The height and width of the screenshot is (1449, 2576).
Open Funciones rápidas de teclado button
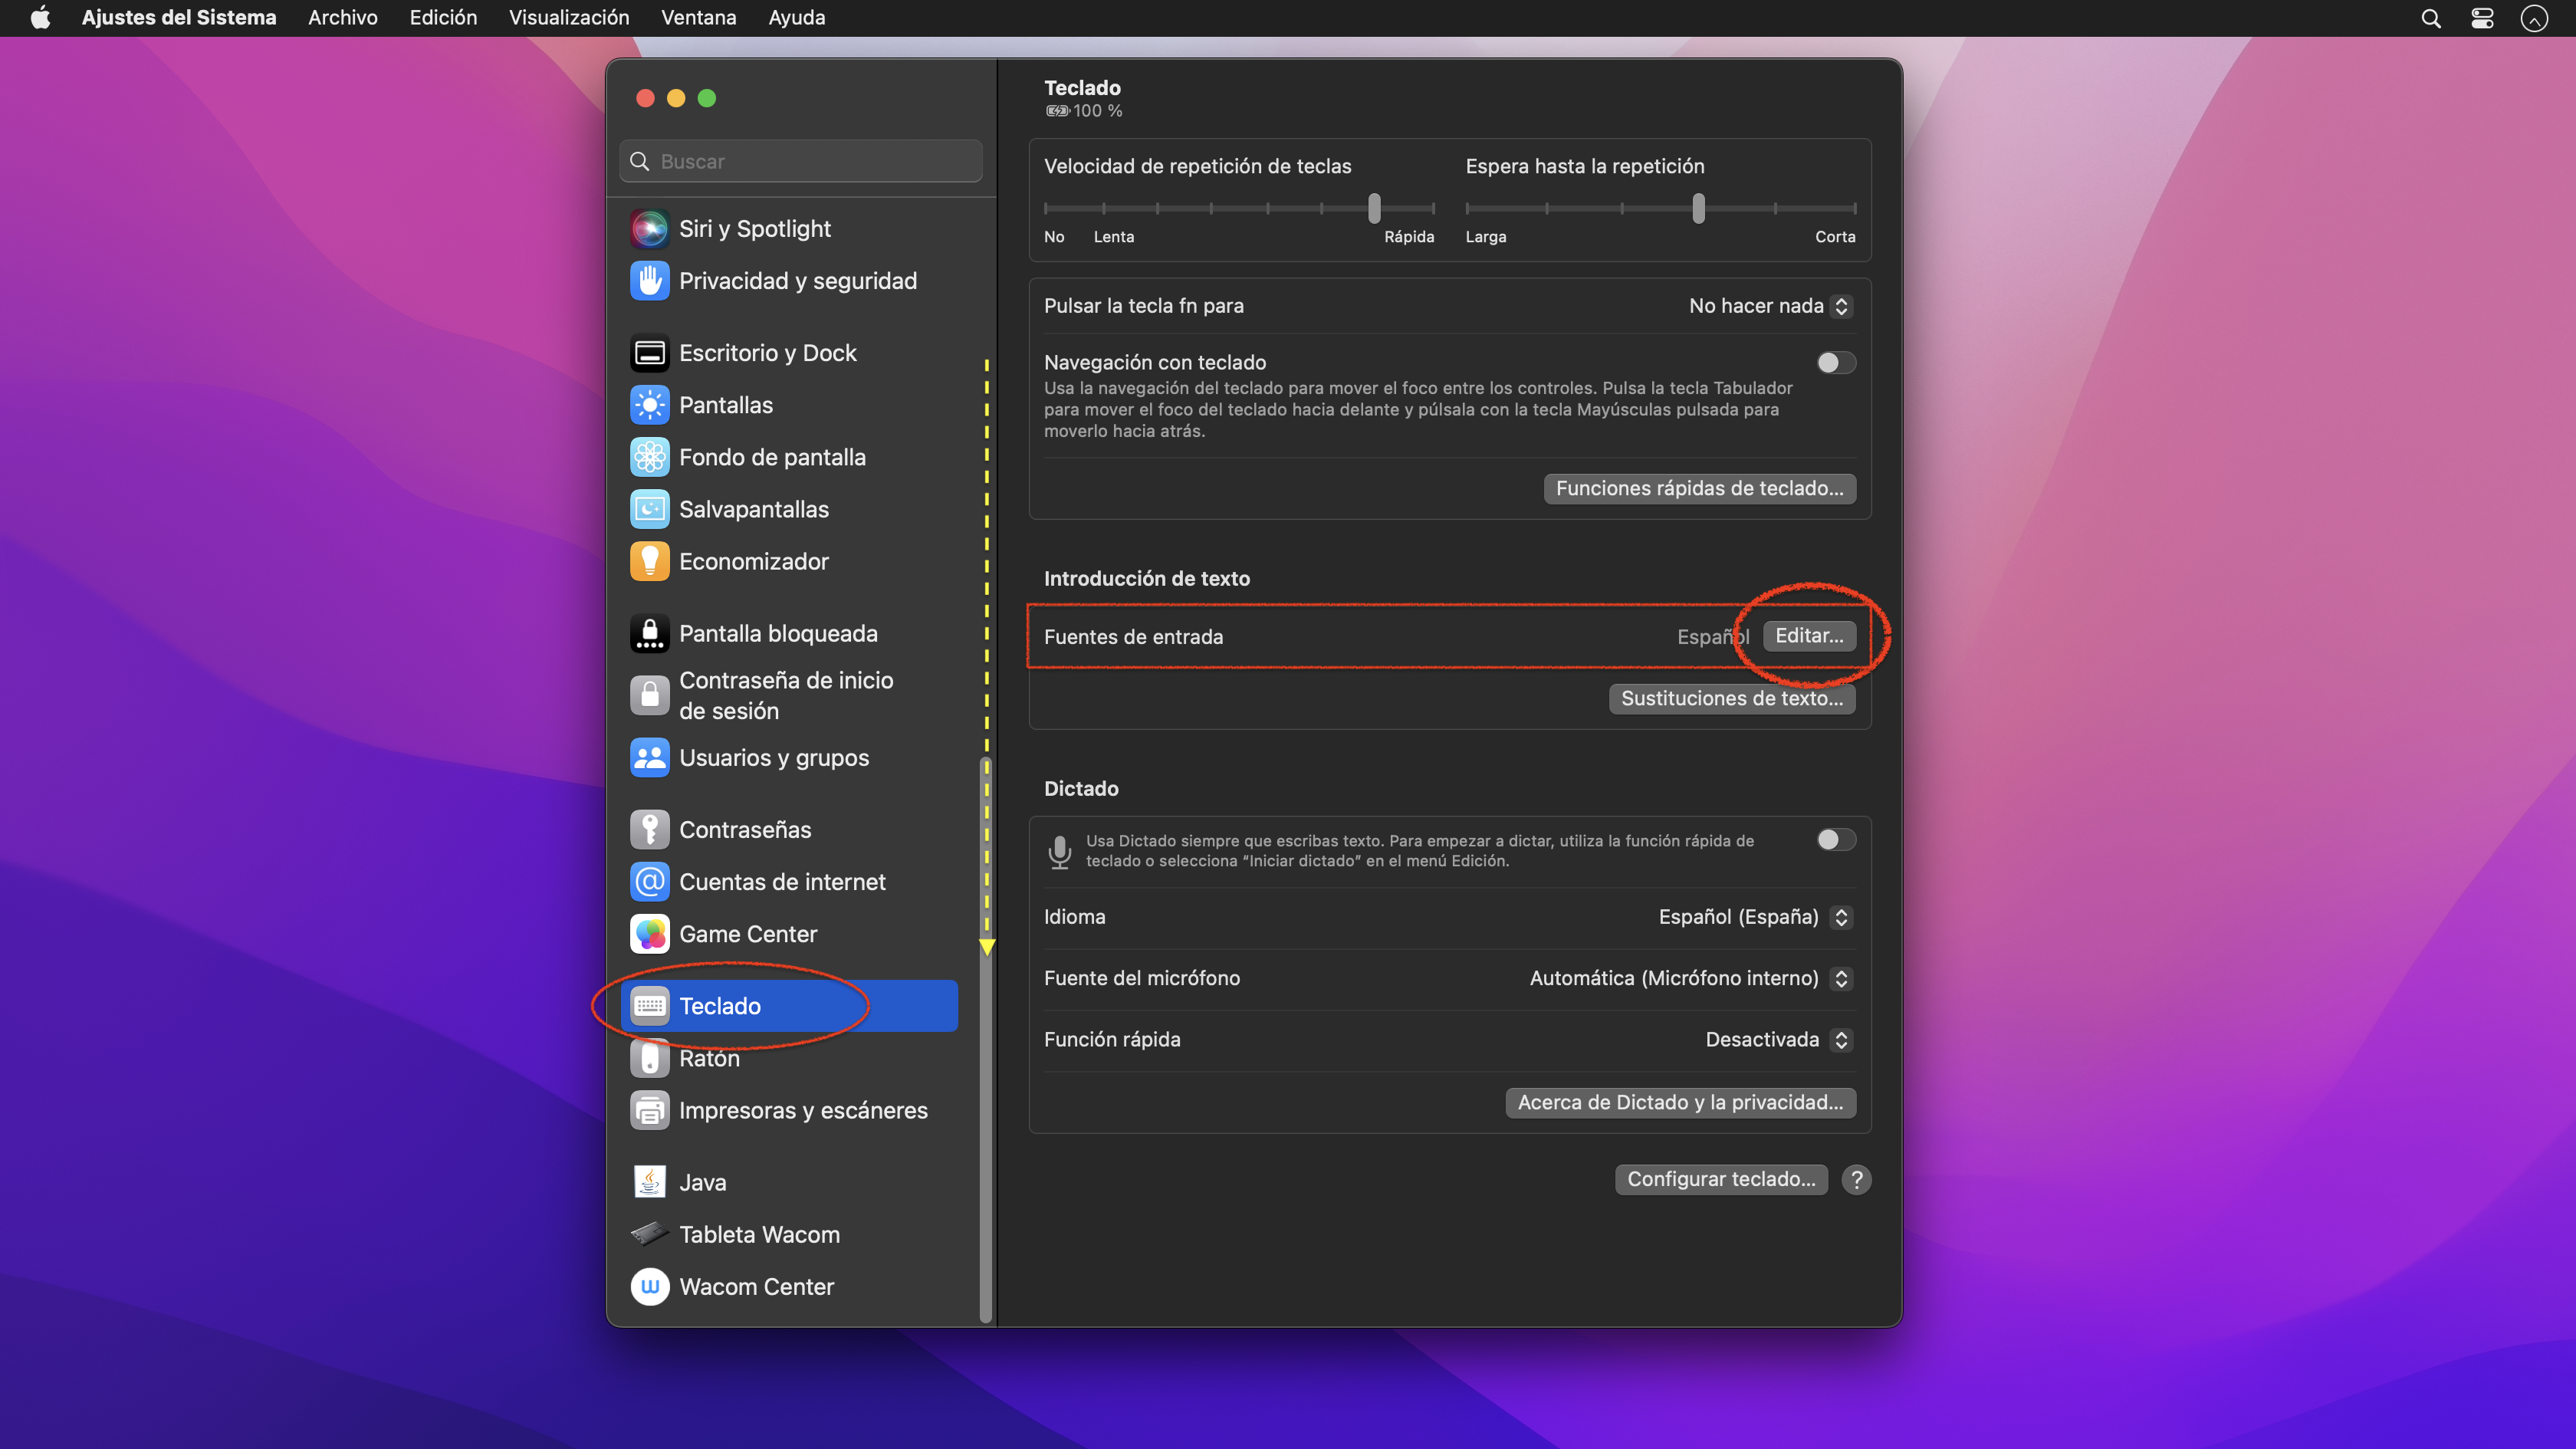(1699, 488)
